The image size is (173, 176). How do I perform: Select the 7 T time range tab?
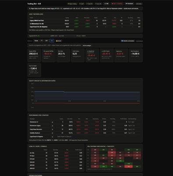coord(42,41)
